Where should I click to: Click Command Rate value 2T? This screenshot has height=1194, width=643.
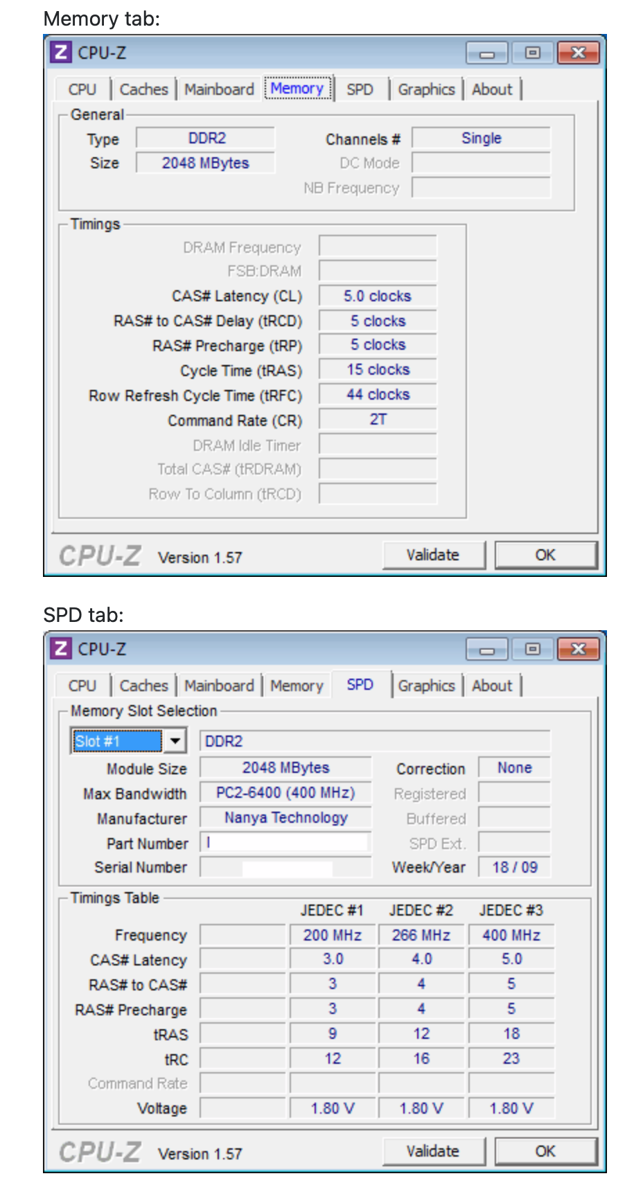click(378, 420)
